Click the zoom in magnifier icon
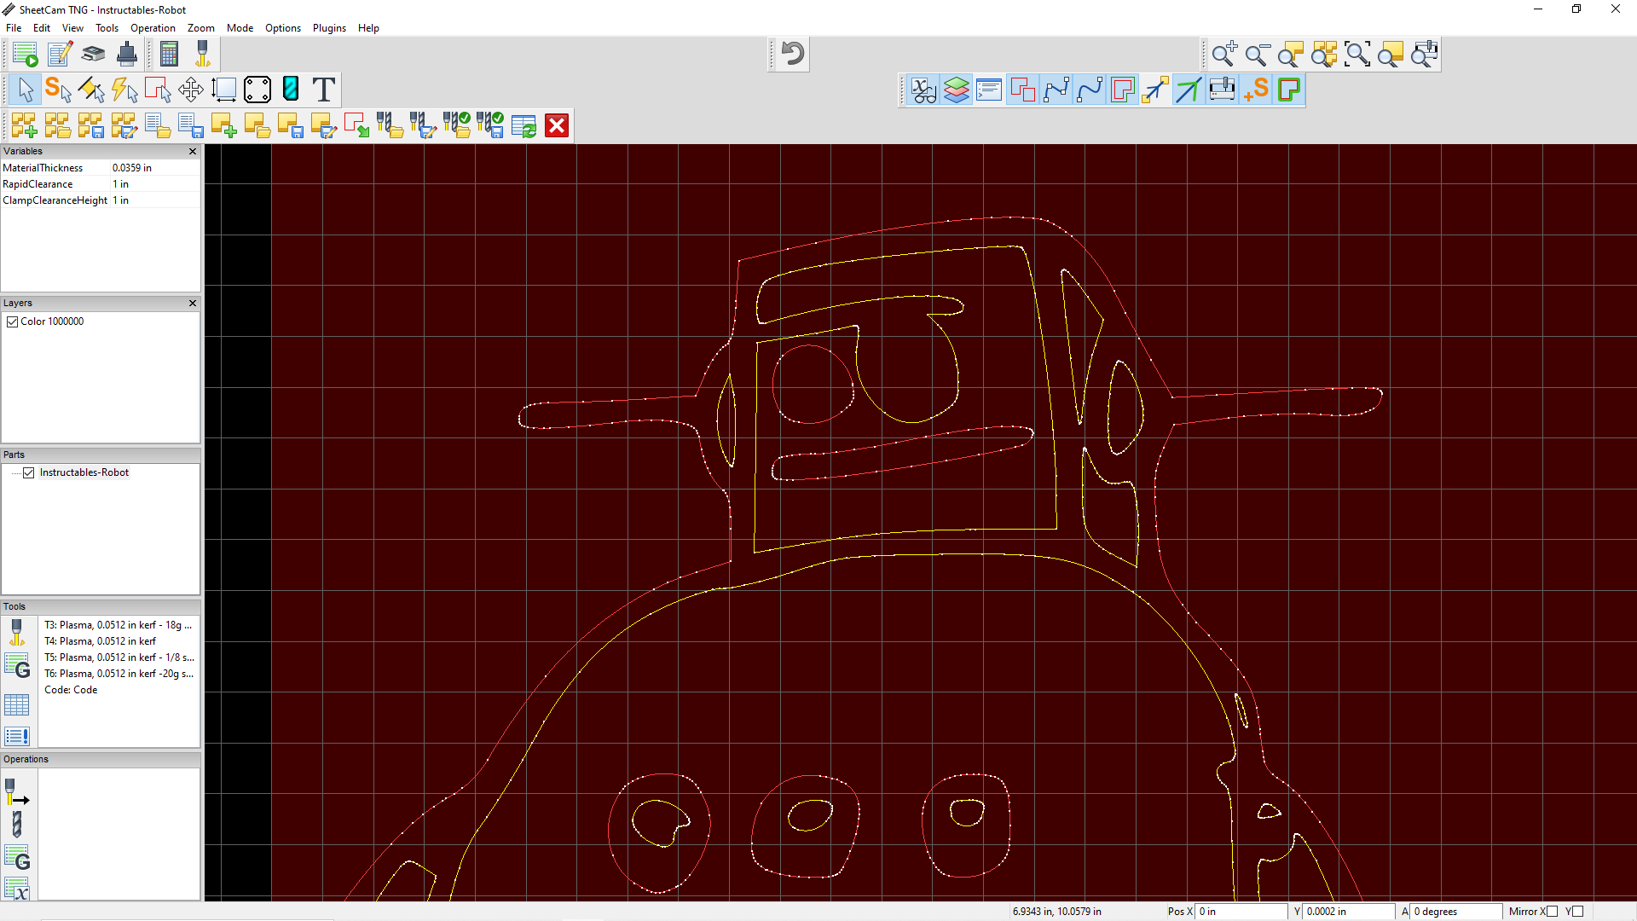 tap(1223, 55)
